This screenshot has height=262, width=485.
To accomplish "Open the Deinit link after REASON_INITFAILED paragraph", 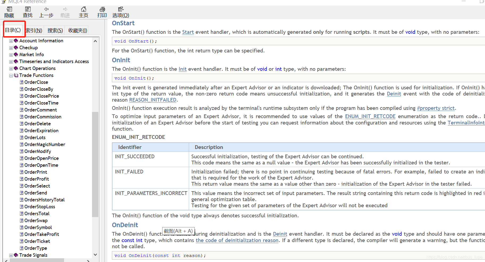I will [394, 94].
